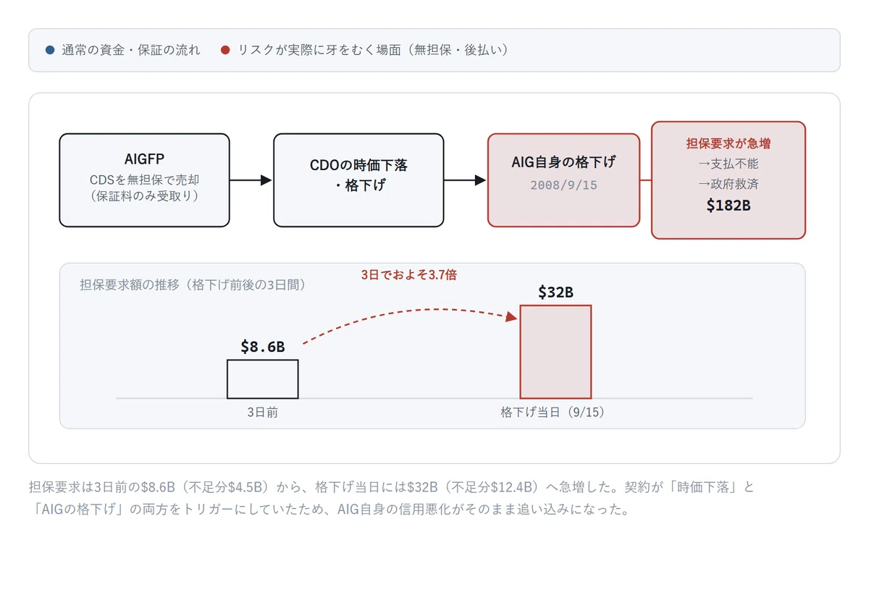This screenshot has height=616, width=869.
Task: Click the text （保証料のみ受取り）
Action: coord(144,196)
